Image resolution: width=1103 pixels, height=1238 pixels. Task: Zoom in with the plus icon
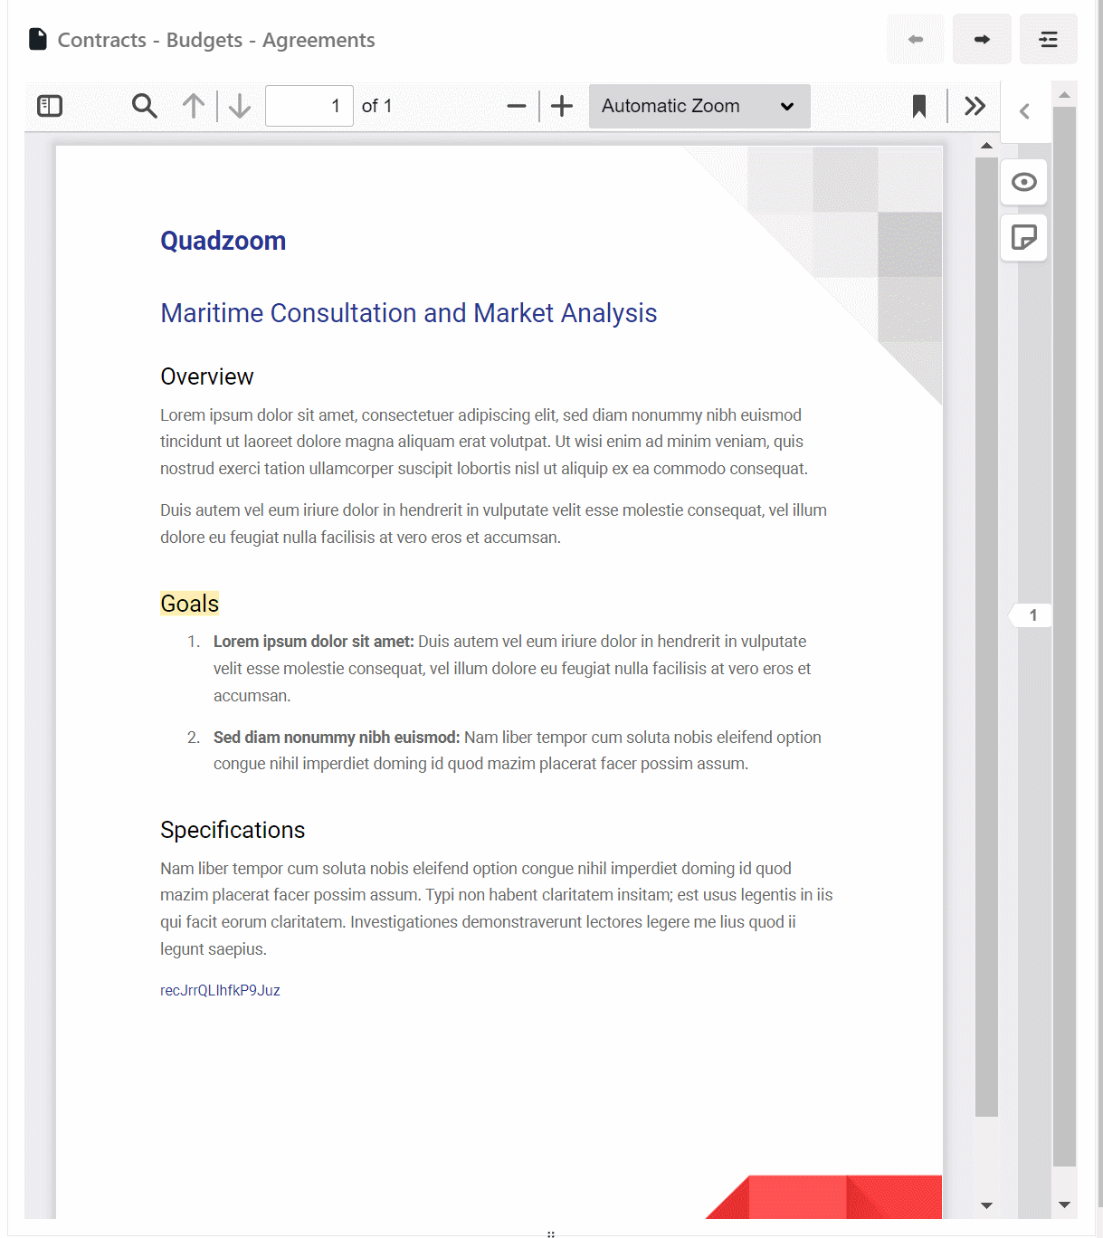pos(562,106)
